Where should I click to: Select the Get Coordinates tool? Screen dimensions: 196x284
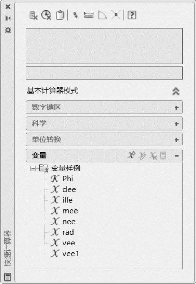[x=75, y=15]
